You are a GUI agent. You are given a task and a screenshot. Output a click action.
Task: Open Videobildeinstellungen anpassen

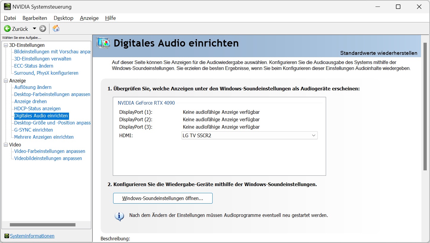click(48, 158)
